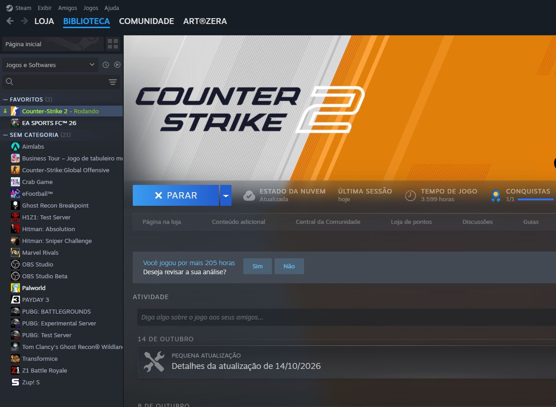Image resolution: width=556 pixels, height=407 pixels.
Task: Click the Conquistas progress bar
Action: (x=536, y=199)
